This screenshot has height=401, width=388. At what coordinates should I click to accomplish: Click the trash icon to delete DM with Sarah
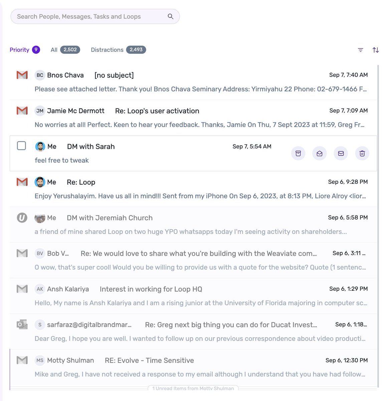click(x=362, y=153)
